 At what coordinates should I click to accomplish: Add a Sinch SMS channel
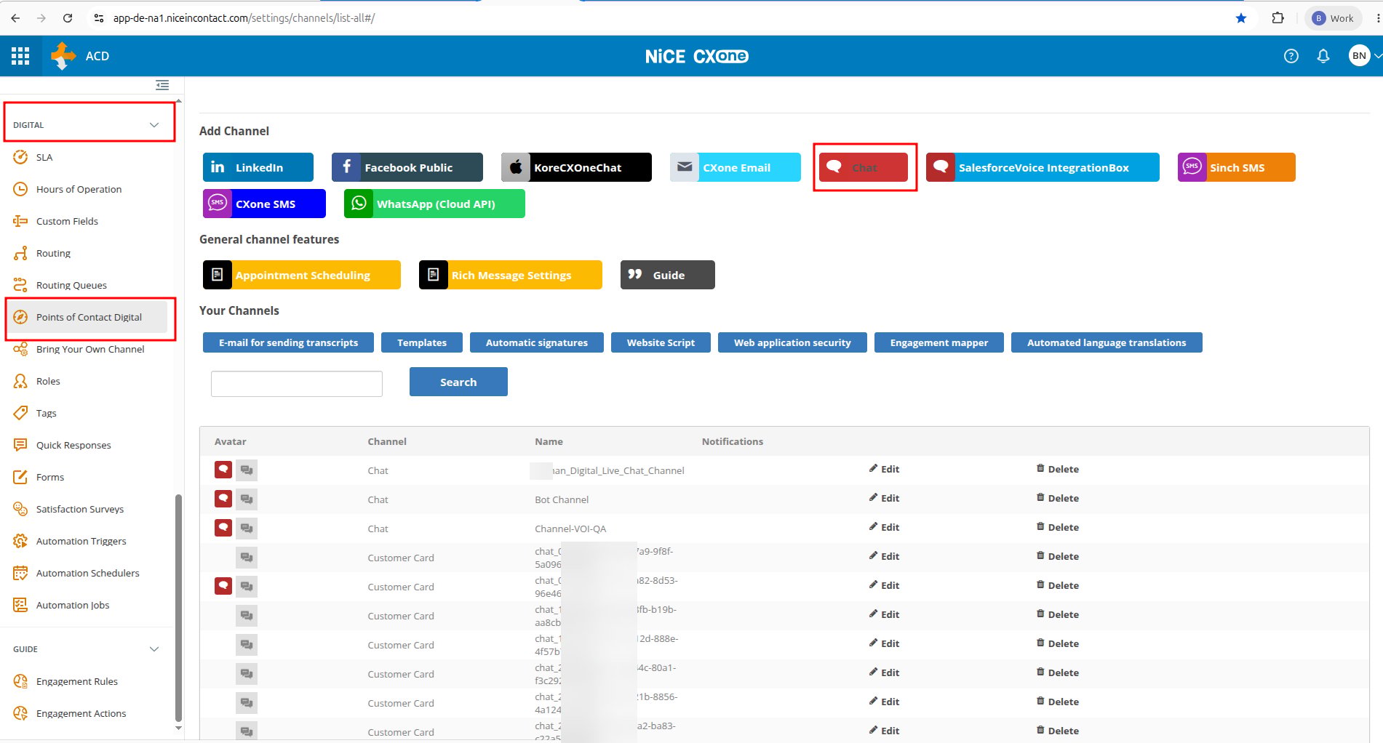click(x=1237, y=167)
